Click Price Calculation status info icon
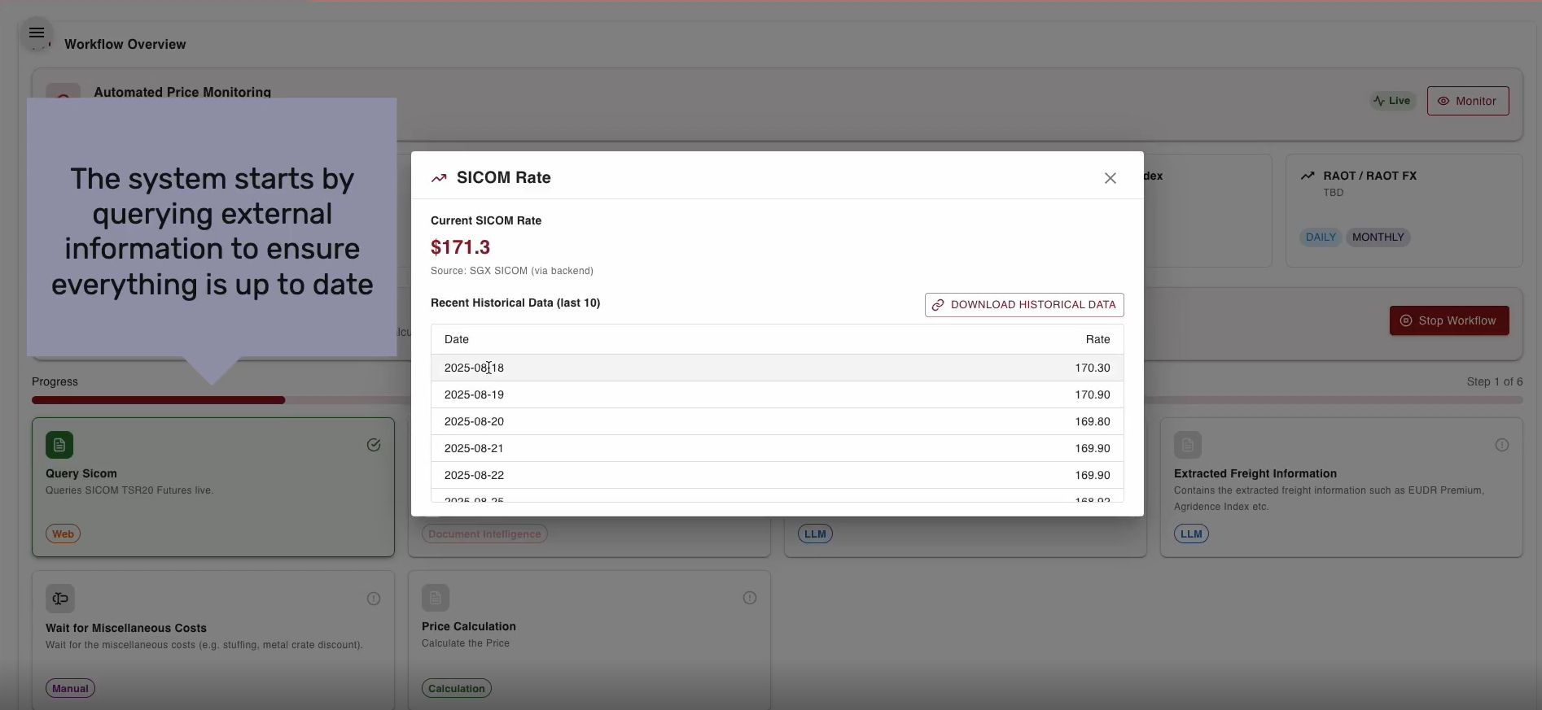This screenshot has height=710, width=1542. point(749,598)
